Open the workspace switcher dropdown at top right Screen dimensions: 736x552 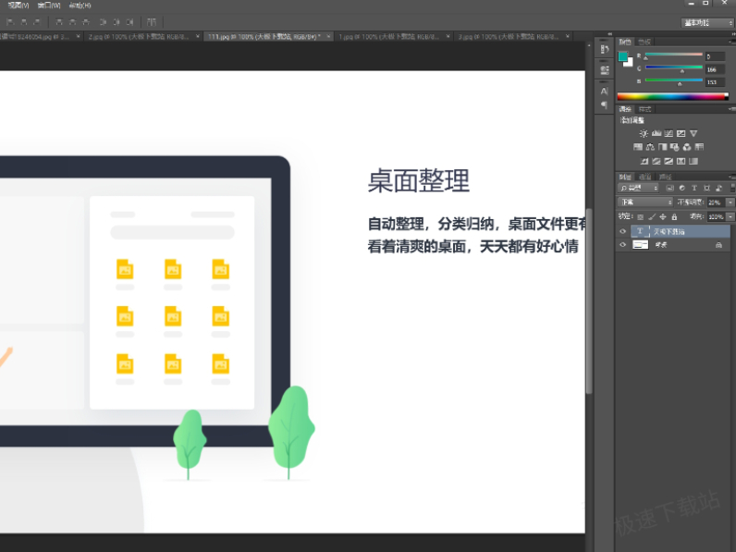pyautogui.click(x=707, y=22)
